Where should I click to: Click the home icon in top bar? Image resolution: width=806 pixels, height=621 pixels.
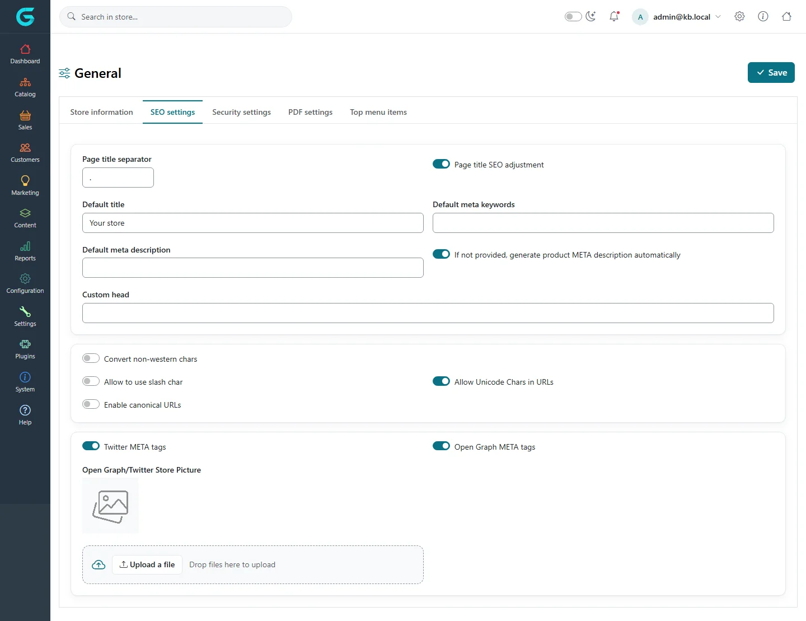point(786,16)
